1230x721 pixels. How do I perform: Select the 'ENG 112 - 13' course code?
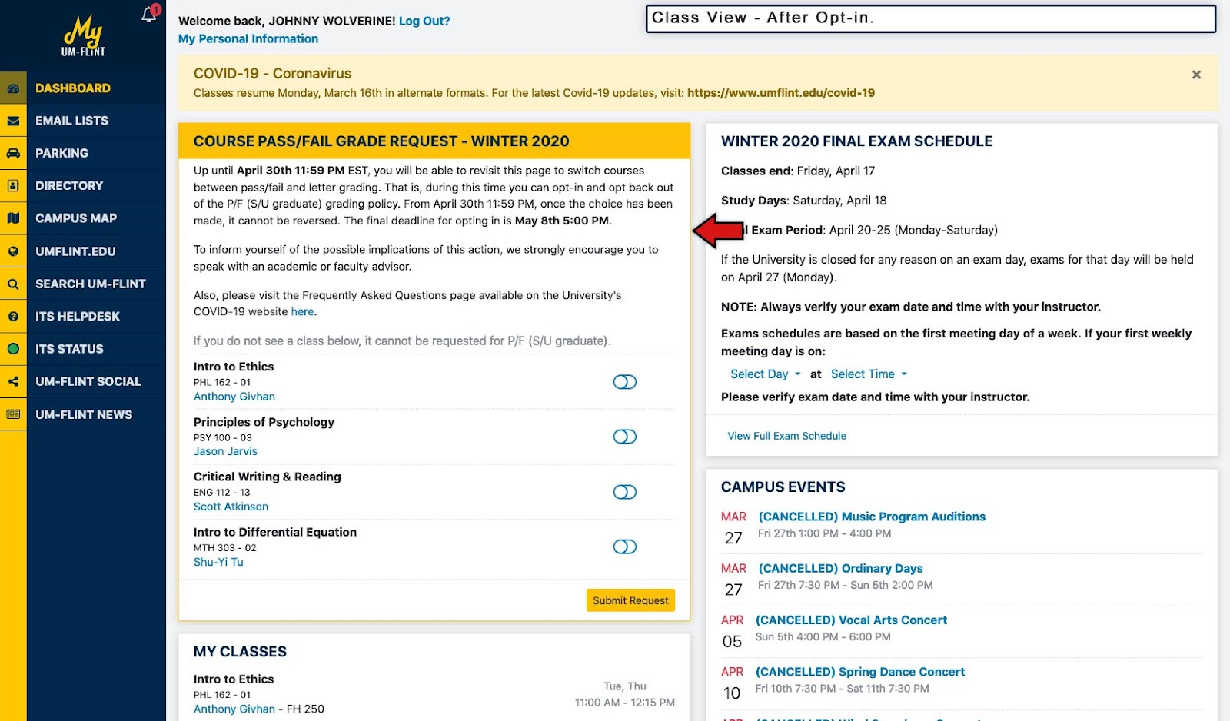pyautogui.click(x=222, y=493)
